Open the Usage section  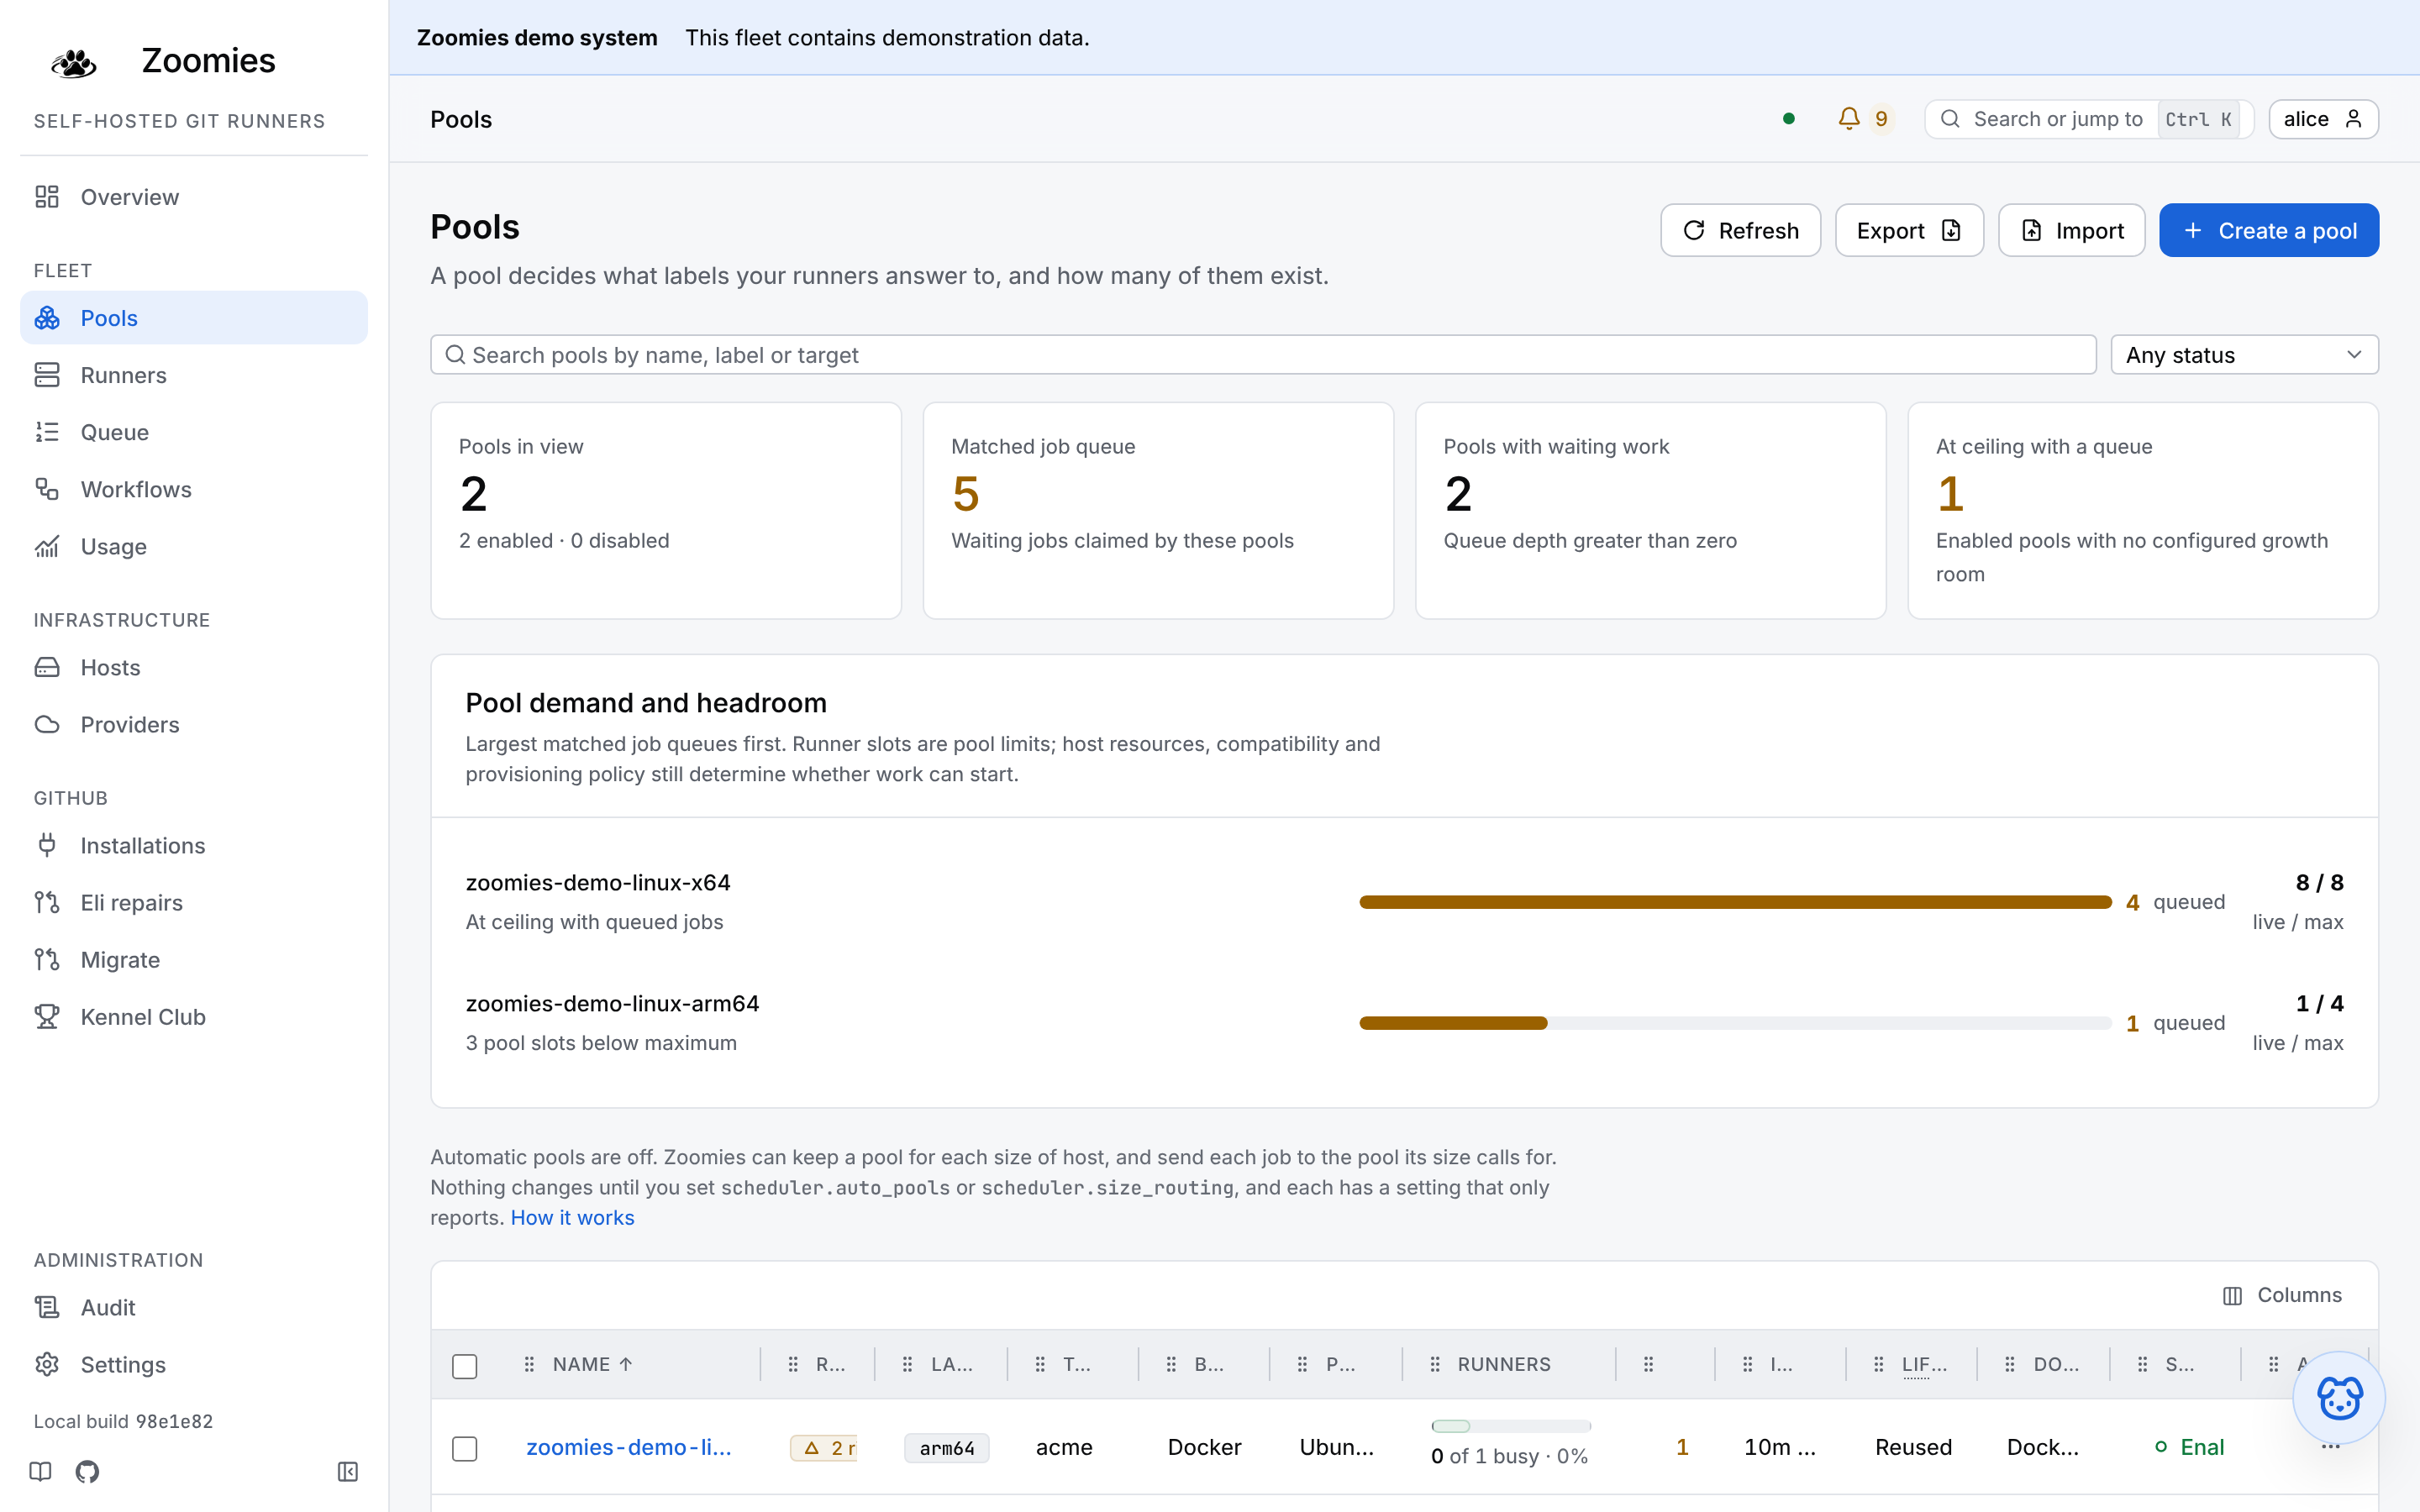(x=194, y=546)
